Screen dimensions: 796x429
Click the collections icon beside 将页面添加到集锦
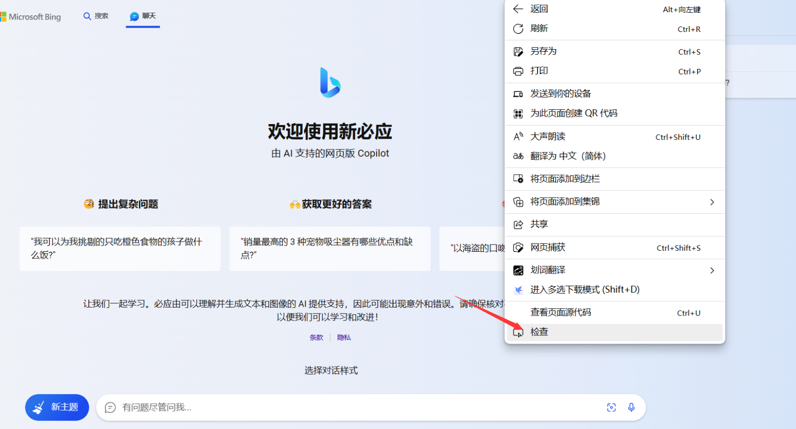[518, 202]
